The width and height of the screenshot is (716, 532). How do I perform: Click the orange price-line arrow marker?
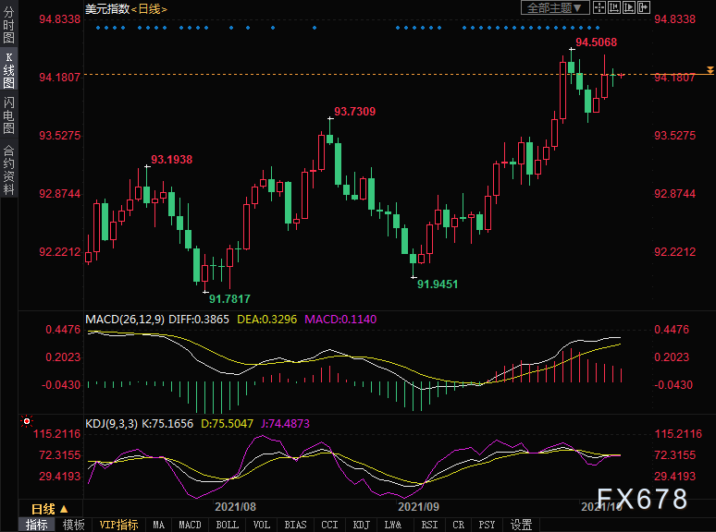(x=710, y=70)
